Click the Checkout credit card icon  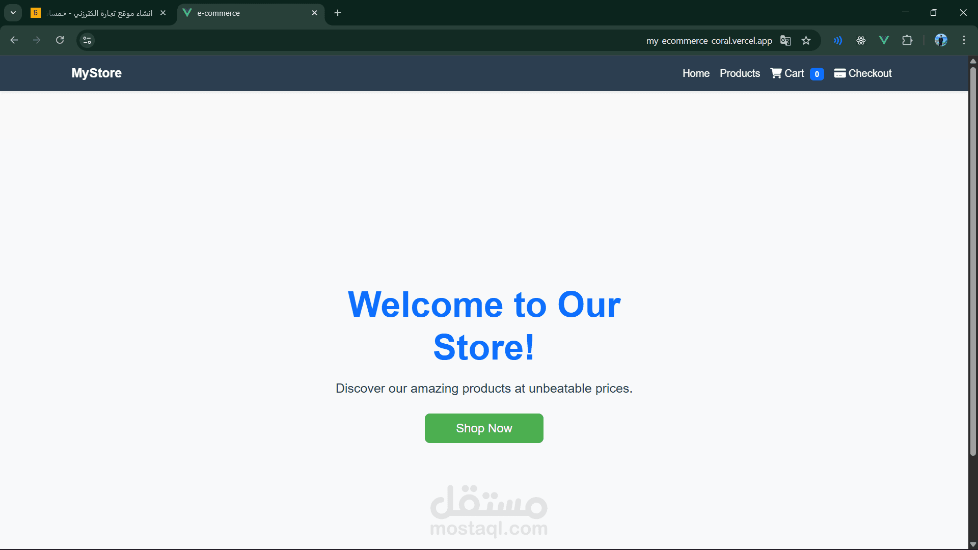coord(839,73)
